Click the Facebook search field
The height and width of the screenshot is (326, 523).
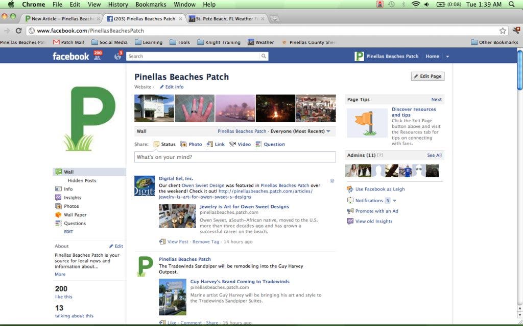[x=193, y=56]
